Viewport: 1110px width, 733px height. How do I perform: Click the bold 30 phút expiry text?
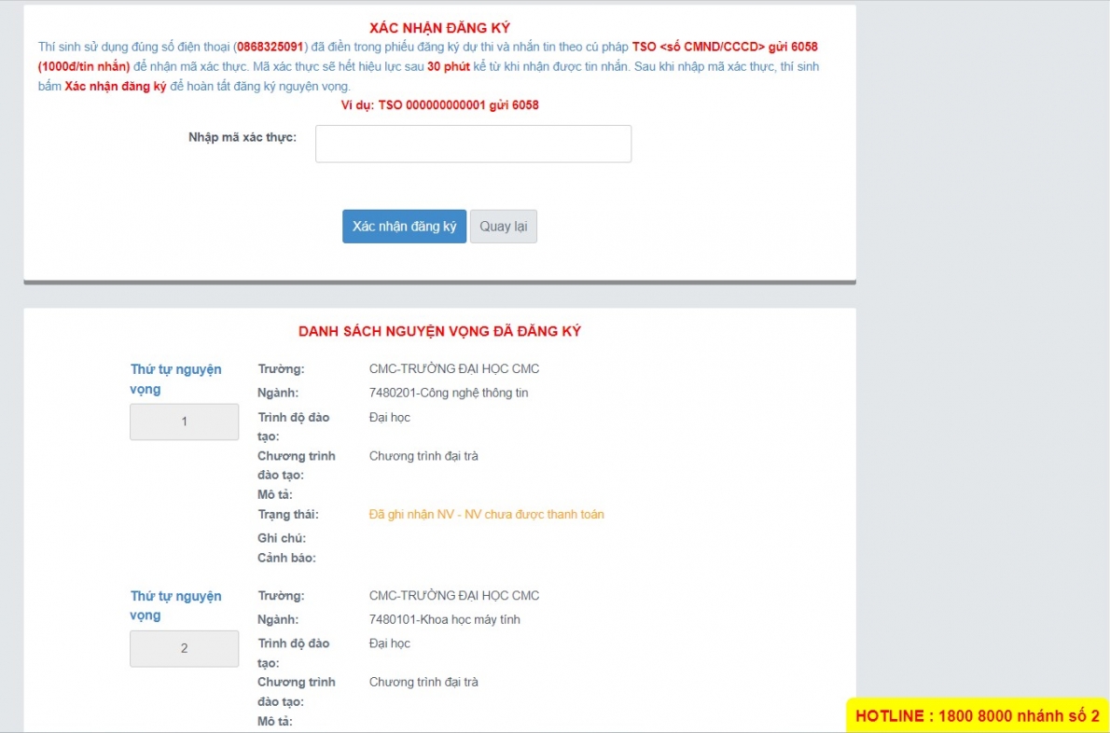pos(448,67)
